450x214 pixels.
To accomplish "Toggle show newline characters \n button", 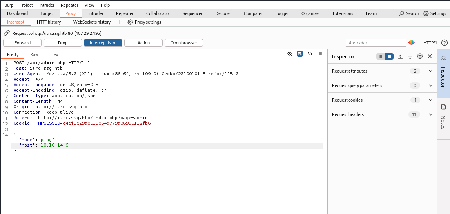I will 310,54.
